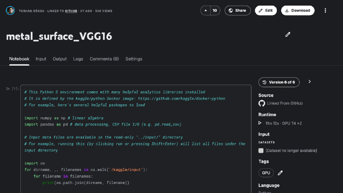
Task: Switch to the Input tab
Action: pos(41,59)
